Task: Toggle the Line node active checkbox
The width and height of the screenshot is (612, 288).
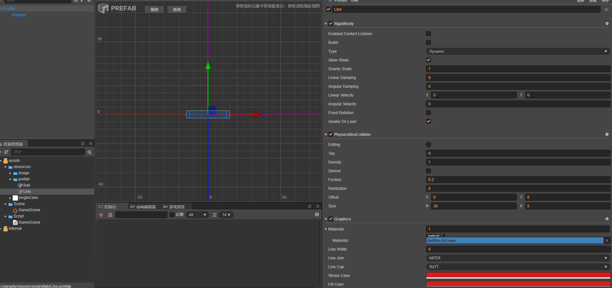Action: [x=328, y=9]
